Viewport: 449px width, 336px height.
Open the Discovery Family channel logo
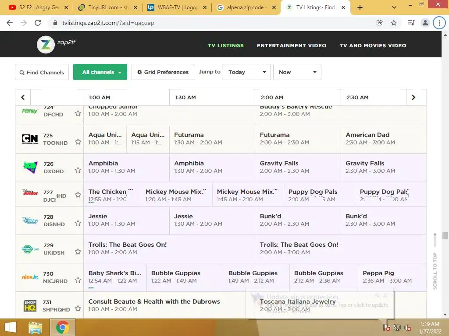[x=30, y=111]
